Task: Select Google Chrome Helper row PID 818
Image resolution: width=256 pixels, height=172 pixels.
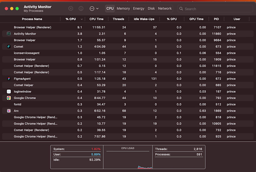Action: (x=128, y=117)
